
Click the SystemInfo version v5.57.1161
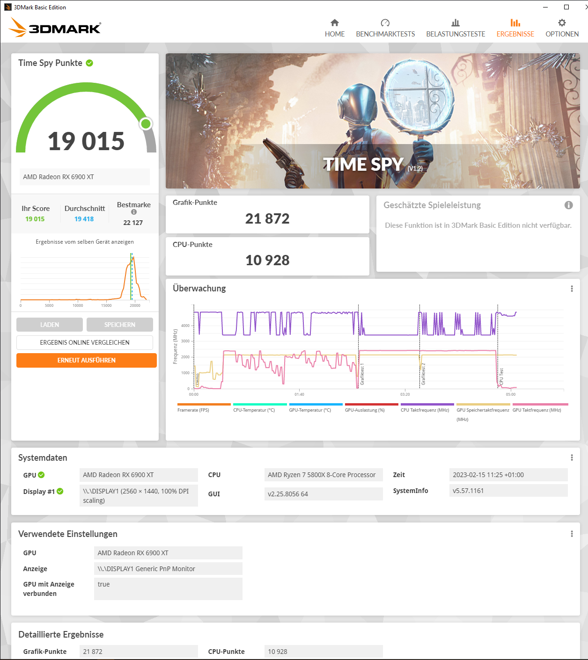pyautogui.click(x=508, y=491)
